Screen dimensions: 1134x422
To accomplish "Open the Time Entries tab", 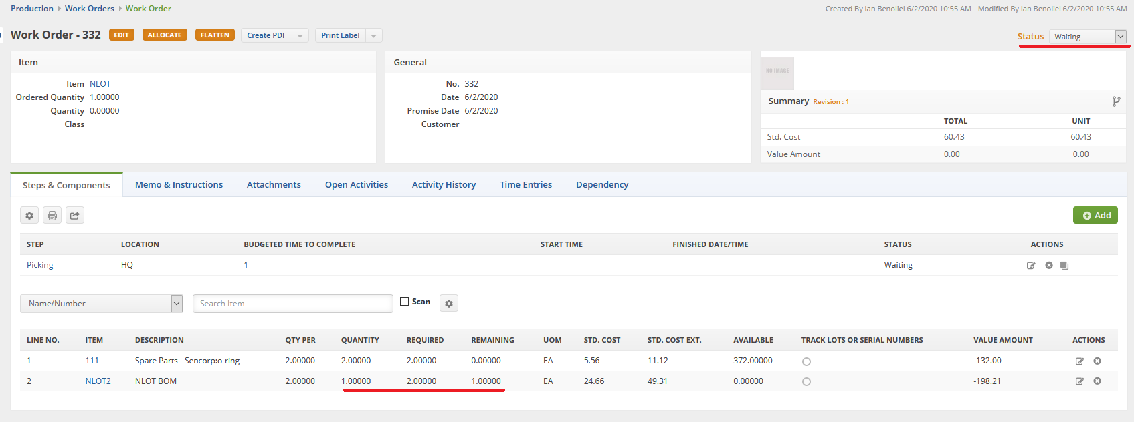I will point(526,185).
